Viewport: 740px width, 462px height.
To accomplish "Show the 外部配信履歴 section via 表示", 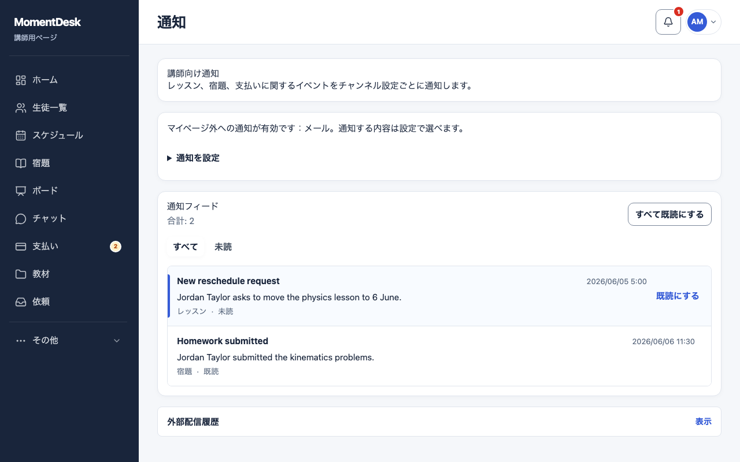I will click(704, 422).
